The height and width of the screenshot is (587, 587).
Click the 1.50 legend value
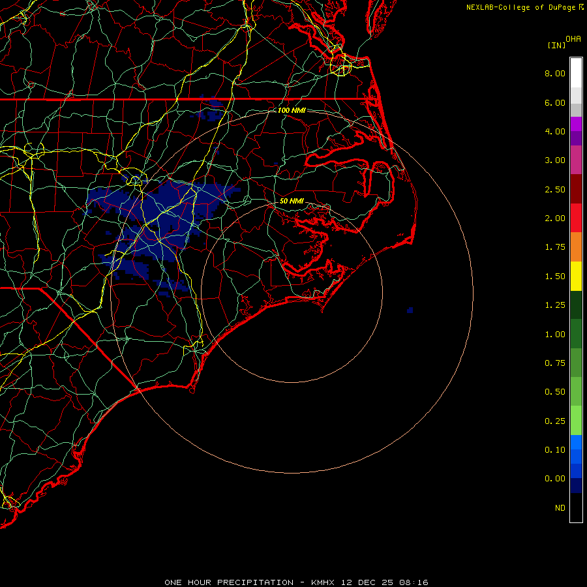pos(555,277)
